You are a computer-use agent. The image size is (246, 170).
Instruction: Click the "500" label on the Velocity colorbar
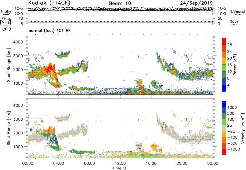[x=232, y=113]
